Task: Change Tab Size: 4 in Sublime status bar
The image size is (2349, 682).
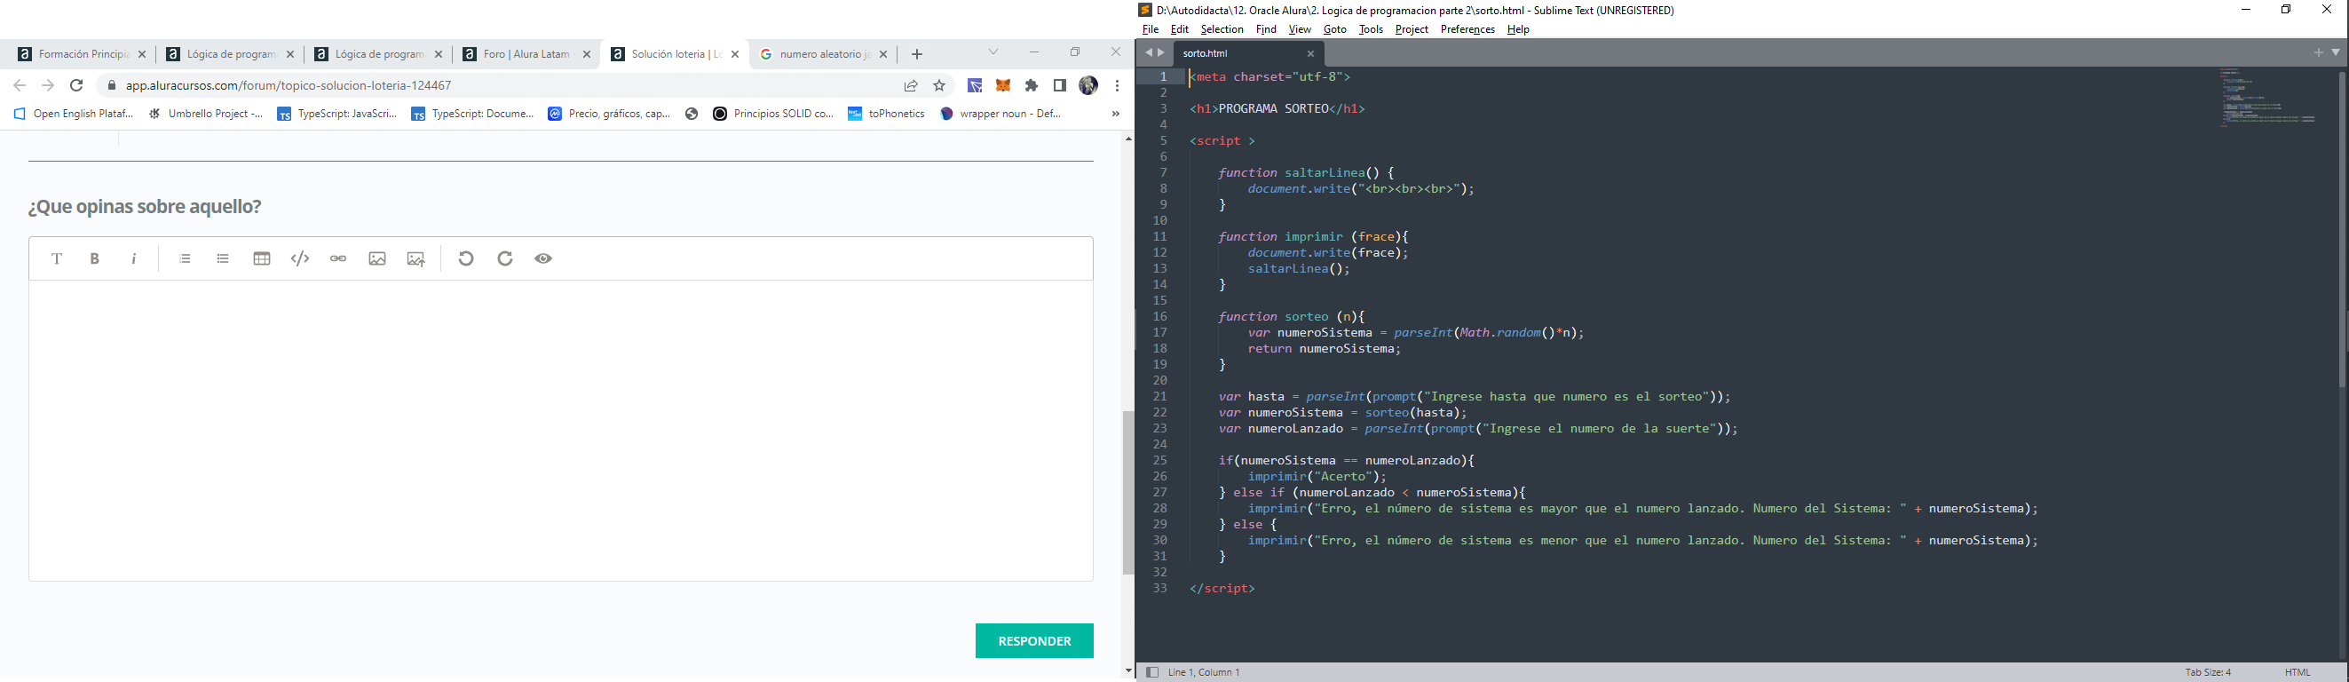Action: coord(2208,673)
